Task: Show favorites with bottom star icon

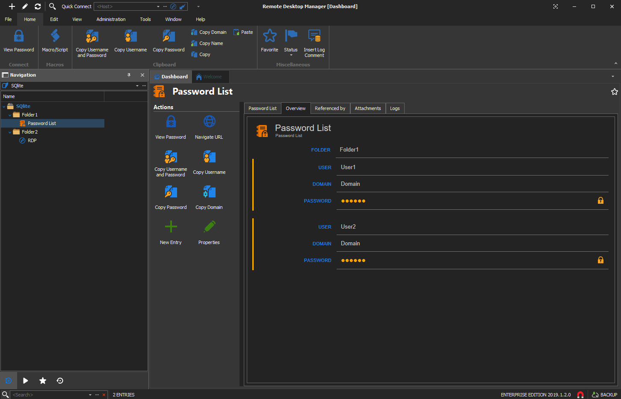Action: point(43,381)
